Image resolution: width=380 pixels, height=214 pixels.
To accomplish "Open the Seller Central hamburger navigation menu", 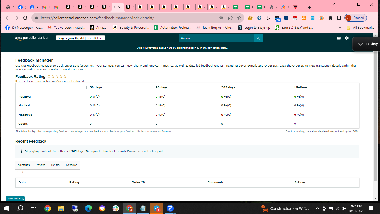I will (6, 38).
